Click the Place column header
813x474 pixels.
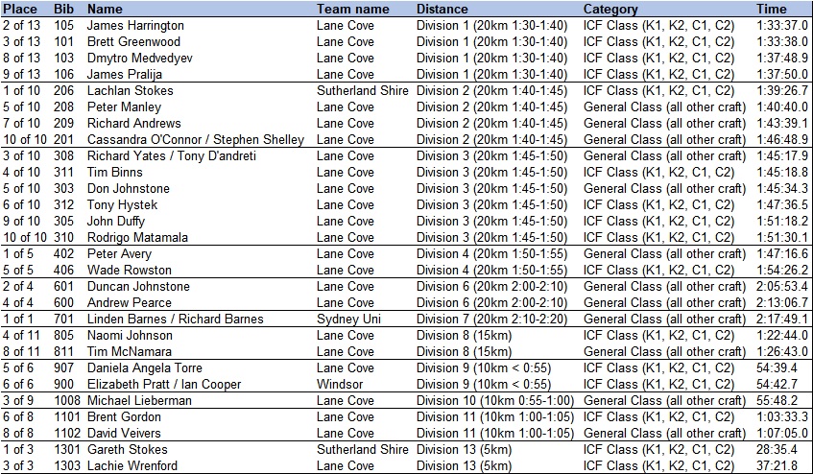(20, 9)
